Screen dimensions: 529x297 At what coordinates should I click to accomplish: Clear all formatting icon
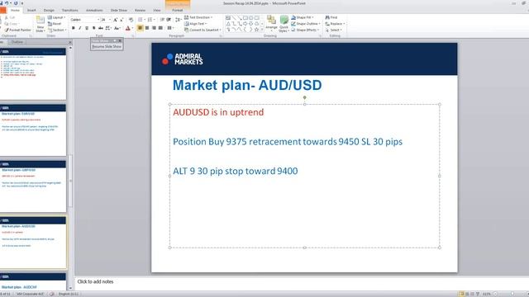(131, 20)
